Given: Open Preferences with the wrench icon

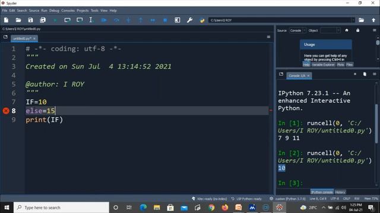Looking at the screenshot, I should (x=189, y=20).
